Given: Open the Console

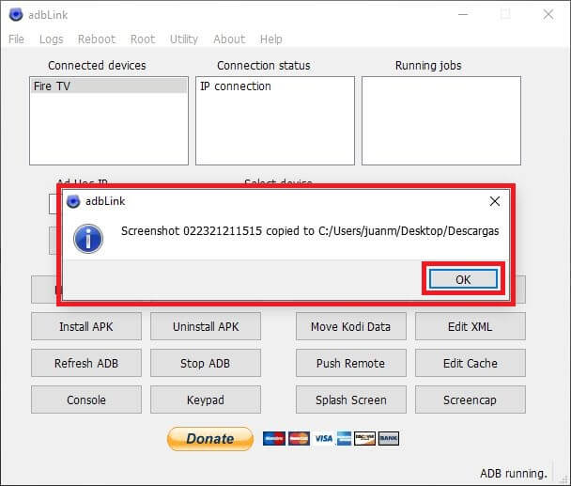Looking at the screenshot, I should coord(86,400).
